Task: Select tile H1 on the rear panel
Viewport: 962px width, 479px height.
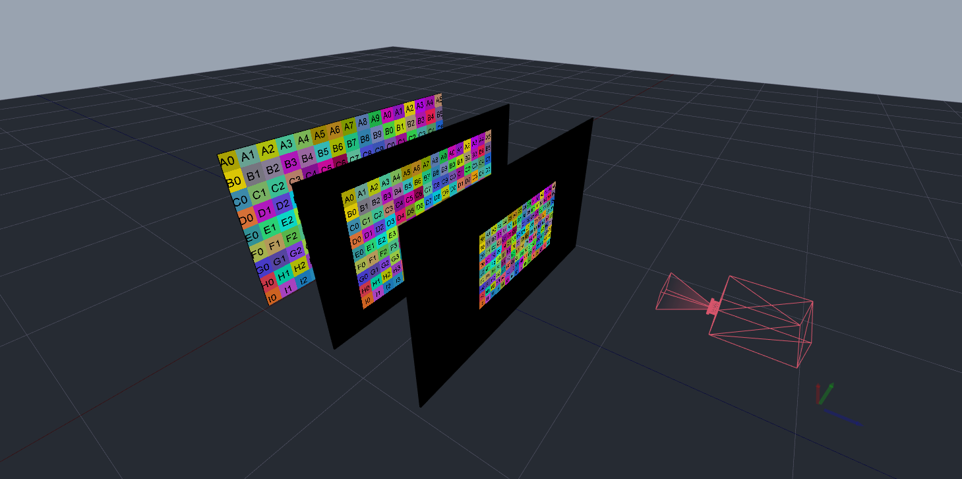Action: click(x=283, y=273)
